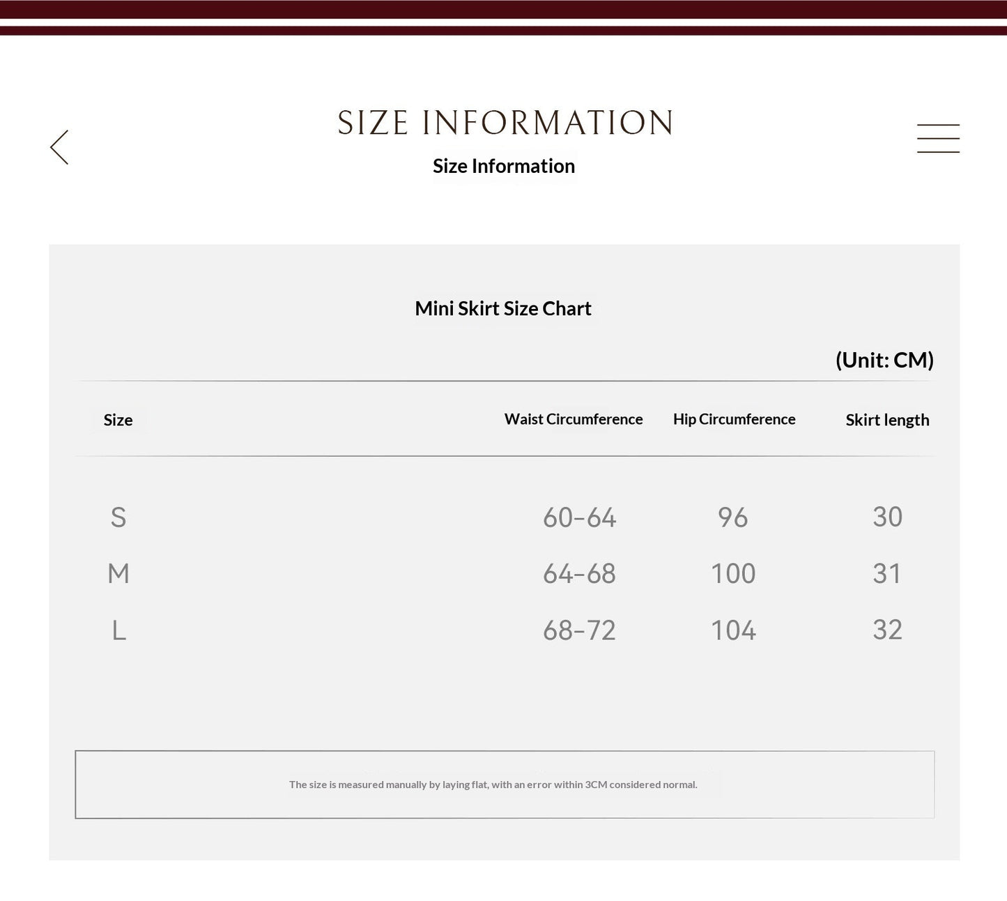Image resolution: width=1007 pixels, height=901 pixels.
Task: Open the hamburger menu icon
Action: point(938,138)
